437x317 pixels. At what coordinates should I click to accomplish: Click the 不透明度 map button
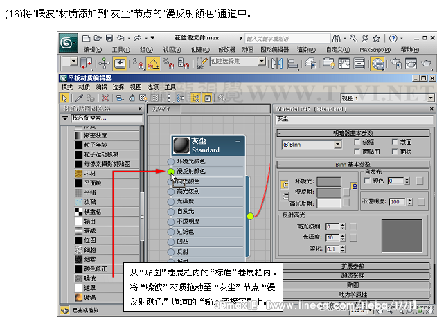point(421,201)
